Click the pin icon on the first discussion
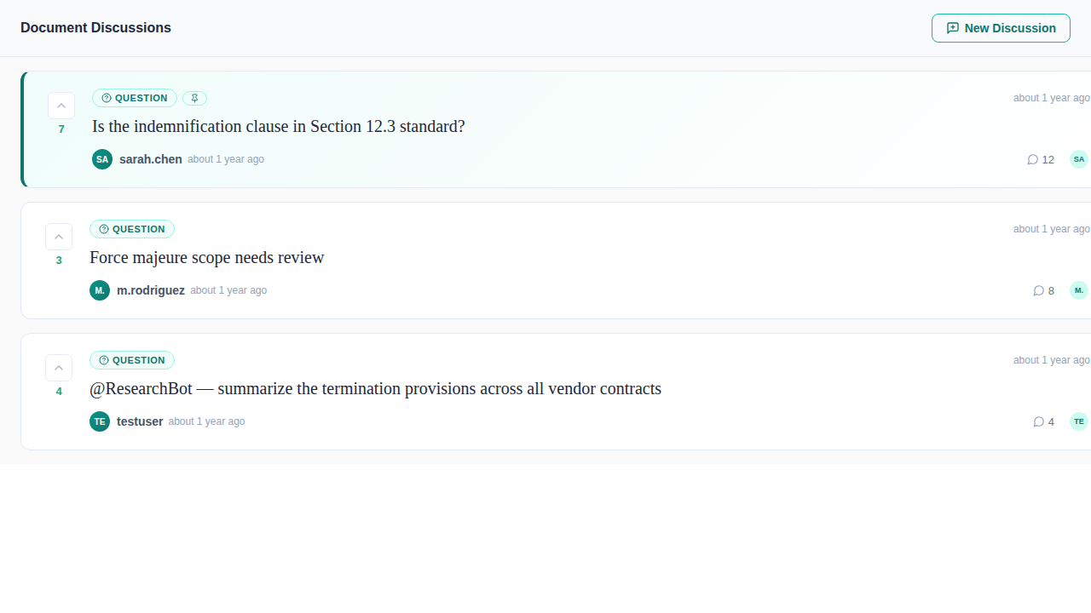This screenshot has width=1091, height=613. click(194, 99)
